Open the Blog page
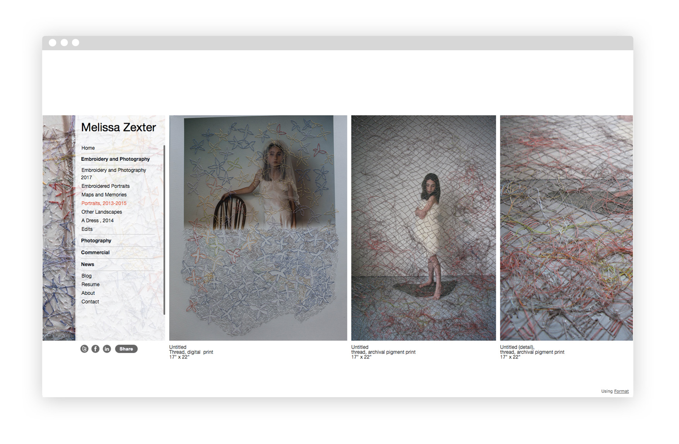Viewport: 679px width, 444px height. pos(86,276)
